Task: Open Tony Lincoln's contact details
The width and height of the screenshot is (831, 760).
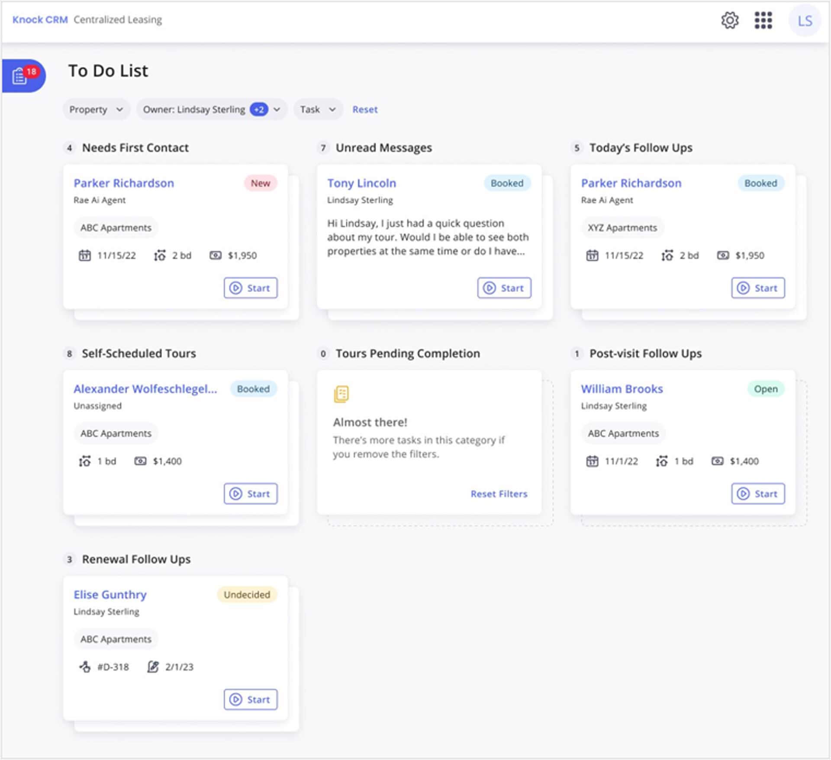Action: (361, 183)
